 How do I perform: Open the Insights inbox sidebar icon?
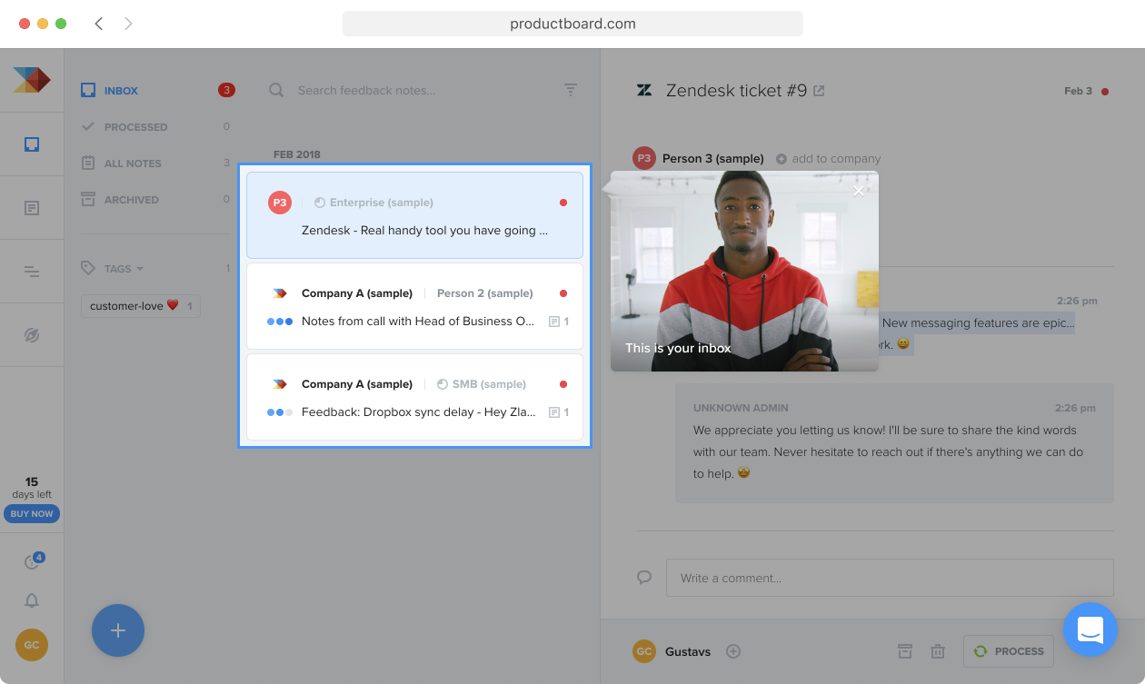click(x=32, y=144)
